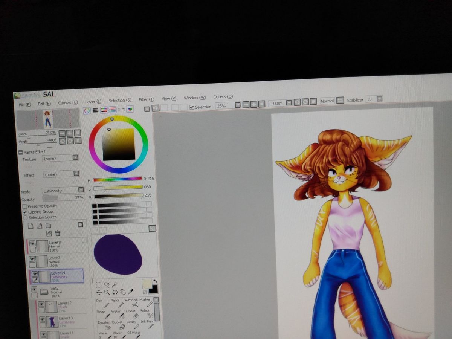Toggle the color wheel panel icon
Screen dimensions: 452x339
(x=87, y=110)
